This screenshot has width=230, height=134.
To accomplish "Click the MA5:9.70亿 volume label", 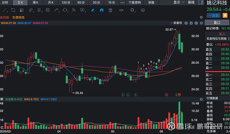I will point(32,99).
